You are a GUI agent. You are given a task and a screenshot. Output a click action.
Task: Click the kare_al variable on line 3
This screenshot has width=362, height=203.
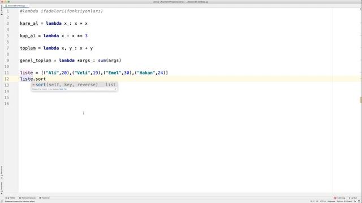29,23
